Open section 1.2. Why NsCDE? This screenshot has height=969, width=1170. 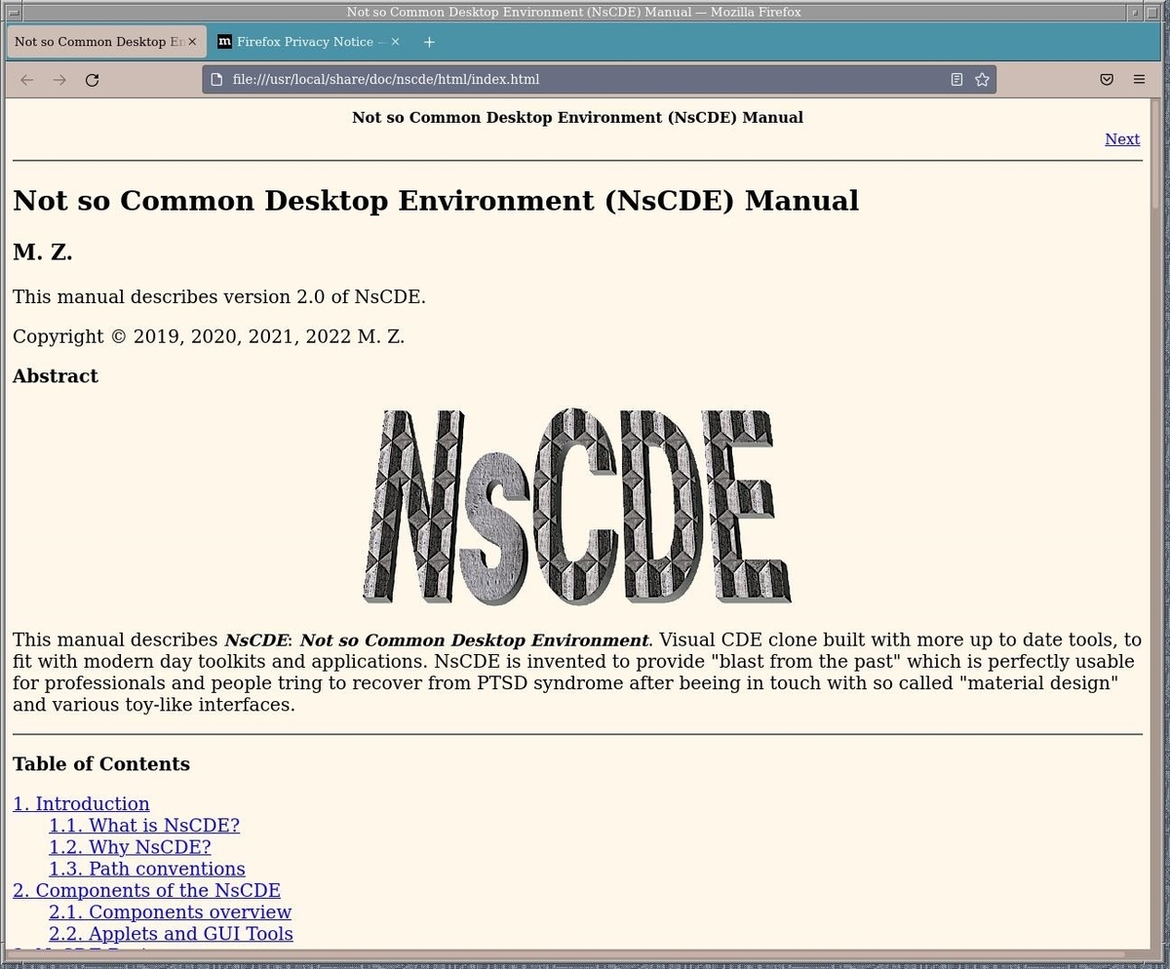coord(130,847)
